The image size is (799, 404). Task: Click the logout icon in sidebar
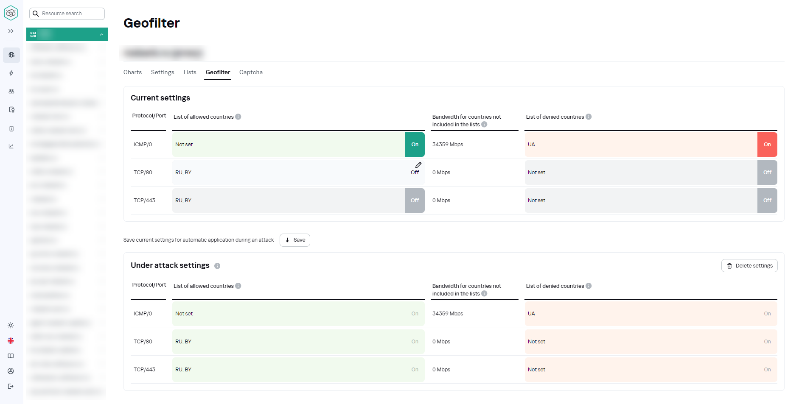tap(11, 386)
